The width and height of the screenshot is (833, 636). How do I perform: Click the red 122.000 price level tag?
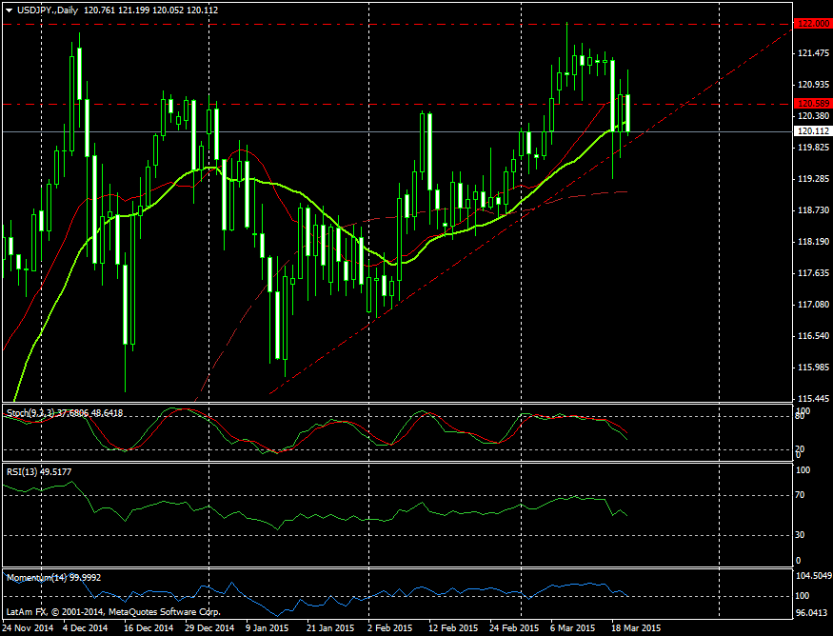coord(810,23)
